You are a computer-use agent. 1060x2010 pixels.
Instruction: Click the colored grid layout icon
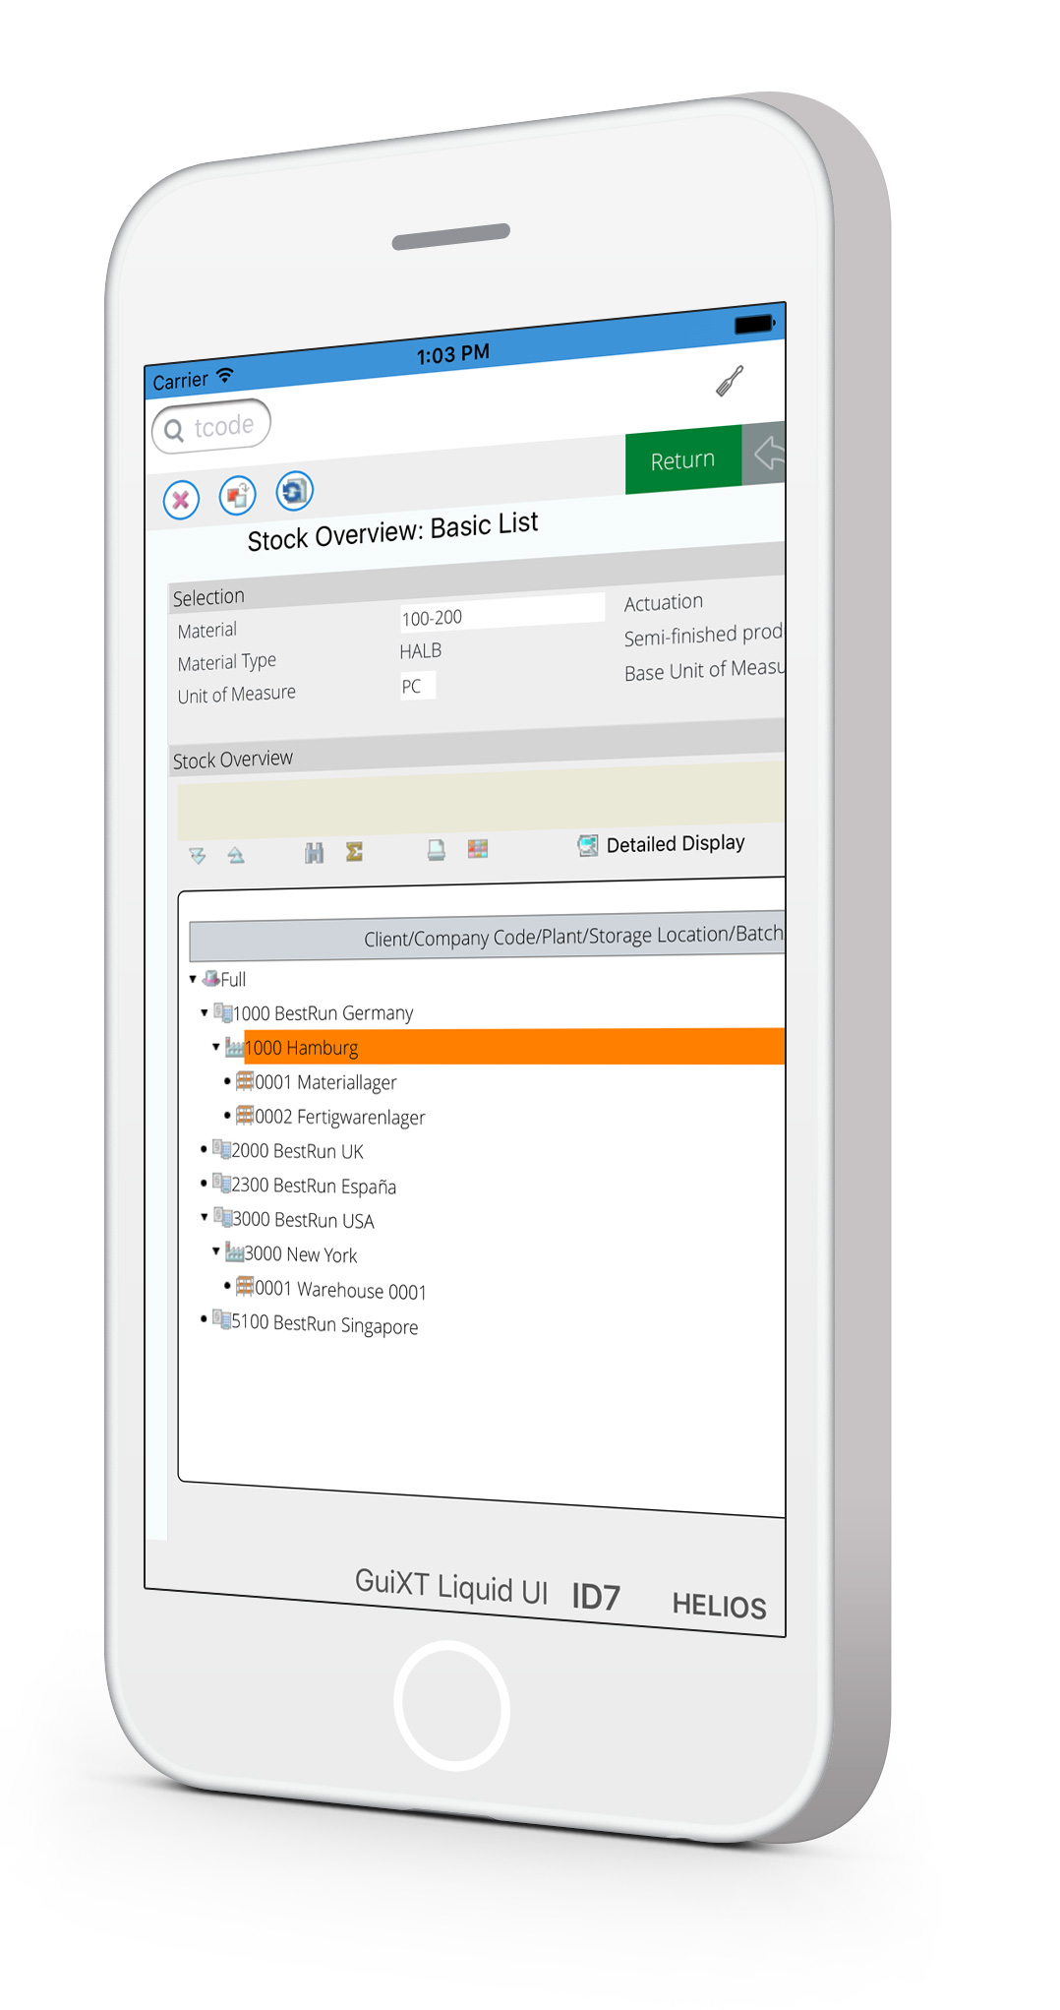(x=478, y=849)
